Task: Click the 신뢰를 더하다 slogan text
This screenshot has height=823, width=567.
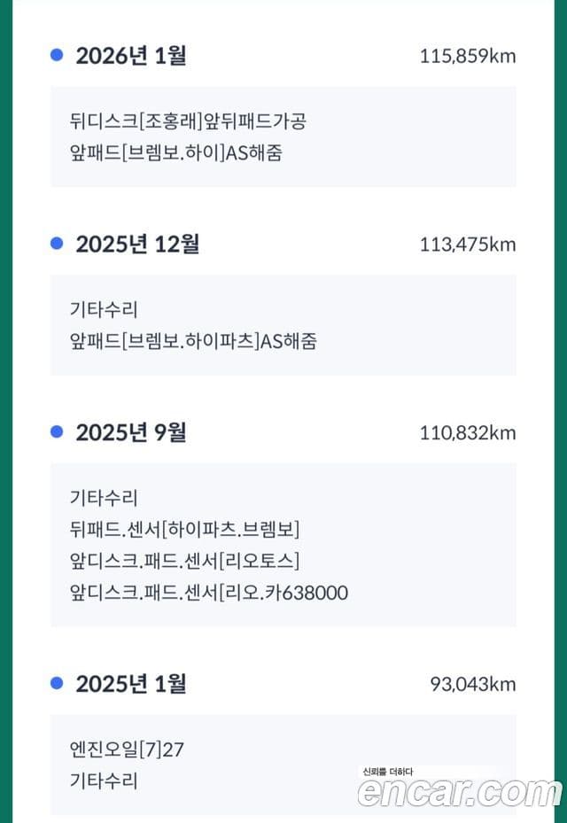Action: pyautogui.click(x=387, y=772)
